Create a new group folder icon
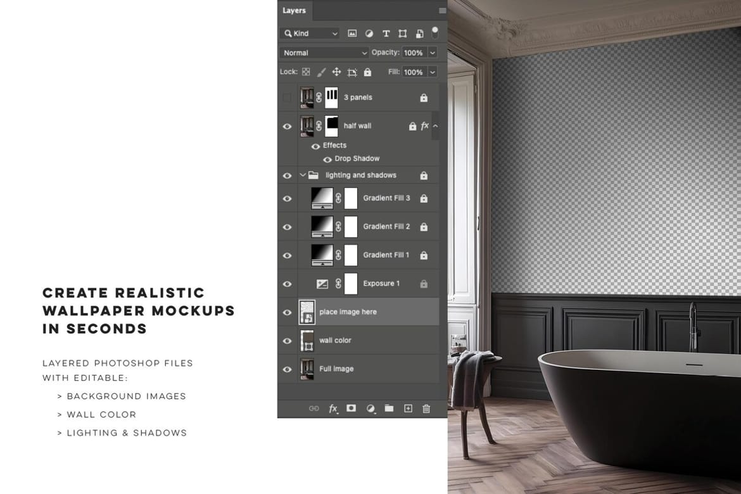Screen dimensions: 741x494 point(389,408)
